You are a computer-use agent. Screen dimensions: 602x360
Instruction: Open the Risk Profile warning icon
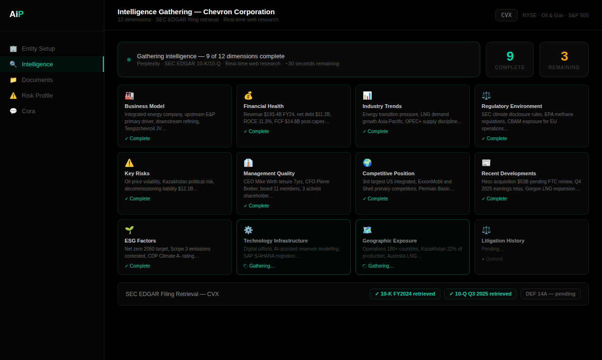coord(13,95)
